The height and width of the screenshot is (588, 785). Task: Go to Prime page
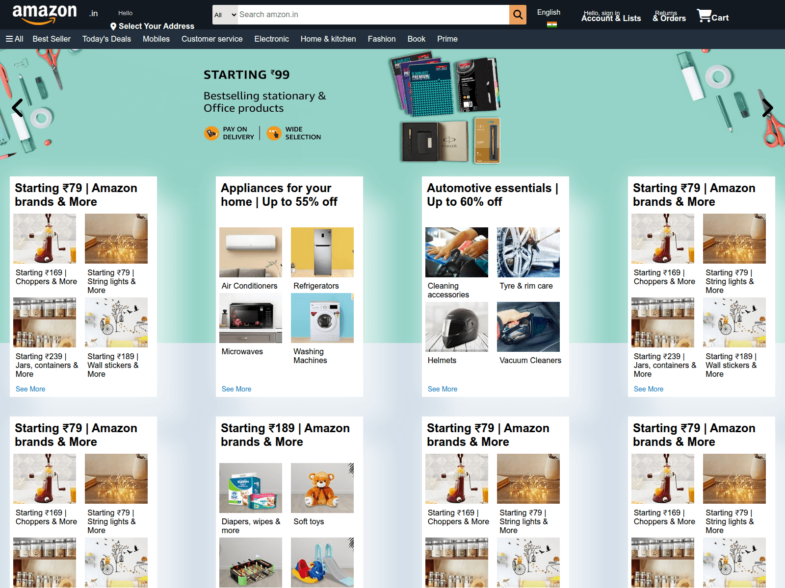pos(447,39)
